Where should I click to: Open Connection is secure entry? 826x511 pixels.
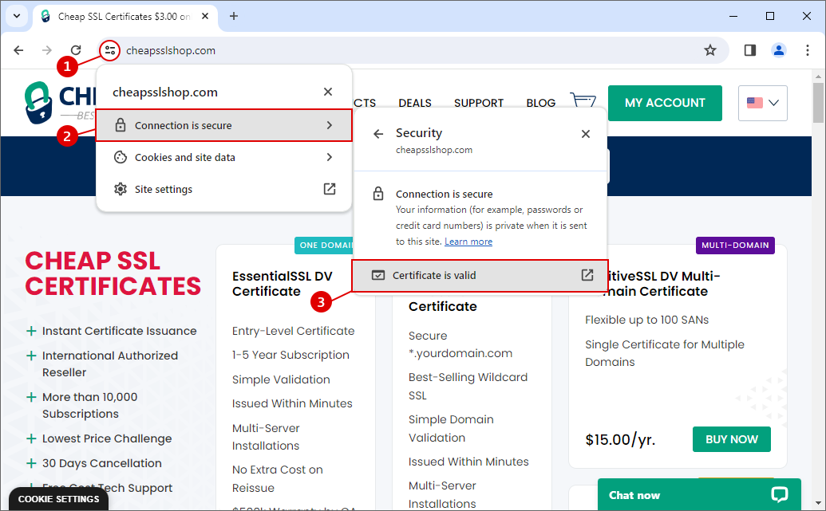click(224, 125)
